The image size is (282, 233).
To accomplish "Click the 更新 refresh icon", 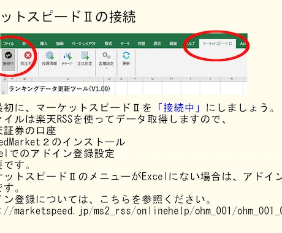I will pos(126,56).
